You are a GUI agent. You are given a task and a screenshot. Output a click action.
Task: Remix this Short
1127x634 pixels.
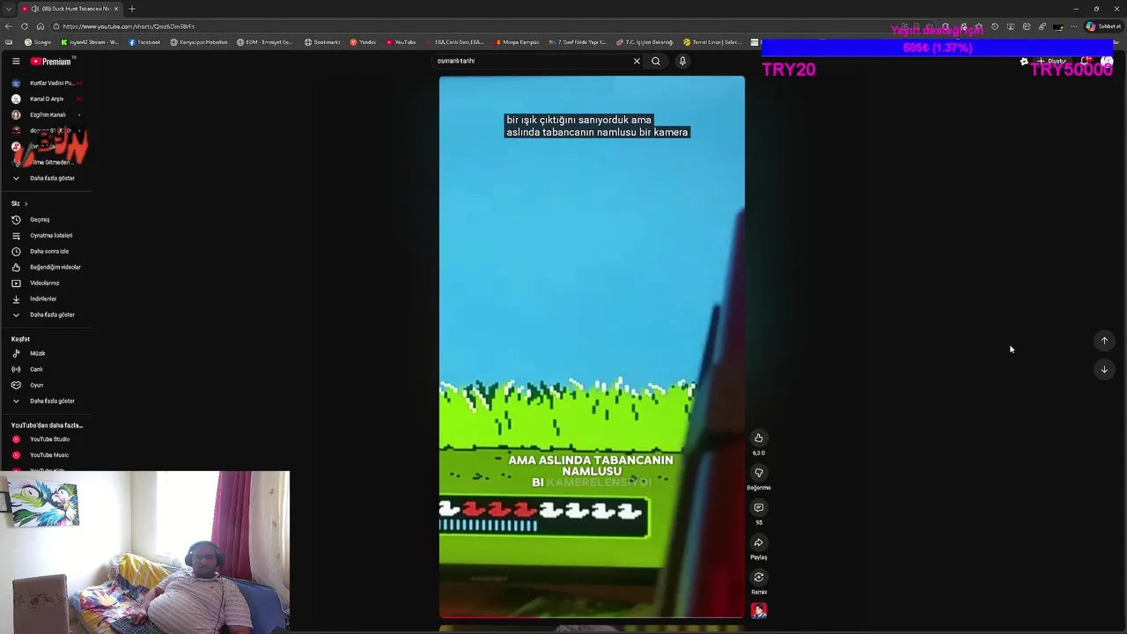(758, 578)
